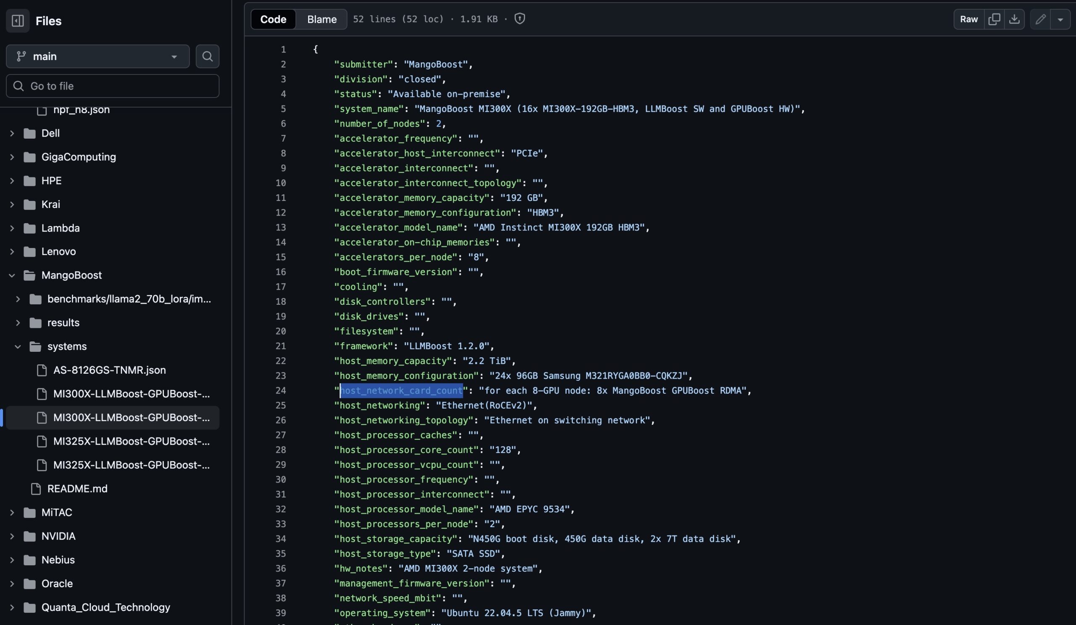Switch to the Blame view
This screenshot has width=1076, height=625.
tap(322, 19)
